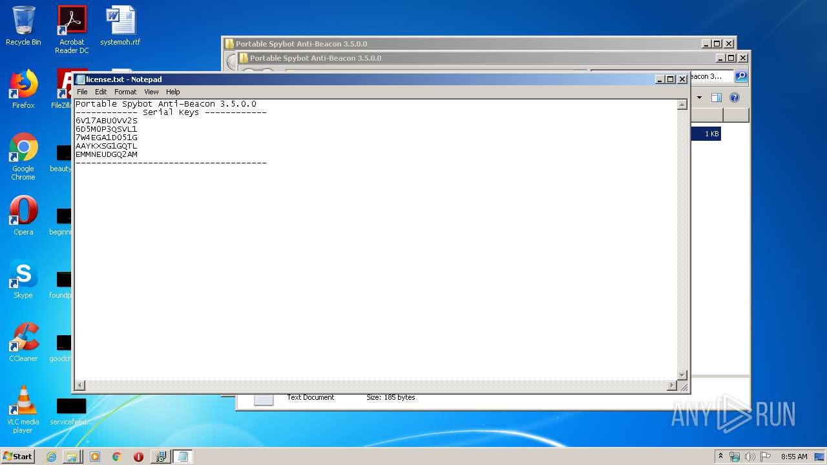
Task: Open the Acrobat Reader DC desktop icon
Action: pyautogui.click(x=72, y=29)
